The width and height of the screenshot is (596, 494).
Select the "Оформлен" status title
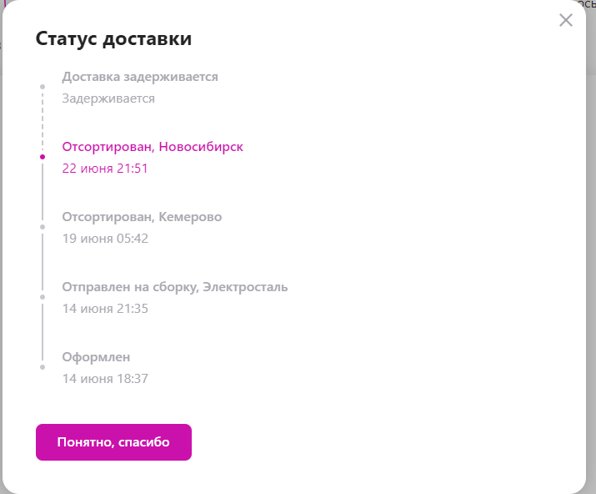tap(96, 357)
